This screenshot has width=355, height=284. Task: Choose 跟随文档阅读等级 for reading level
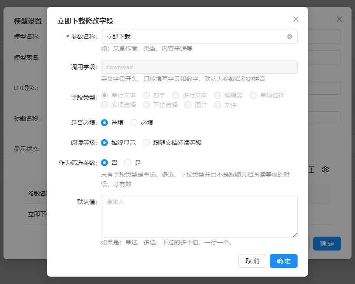tap(146, 143)
